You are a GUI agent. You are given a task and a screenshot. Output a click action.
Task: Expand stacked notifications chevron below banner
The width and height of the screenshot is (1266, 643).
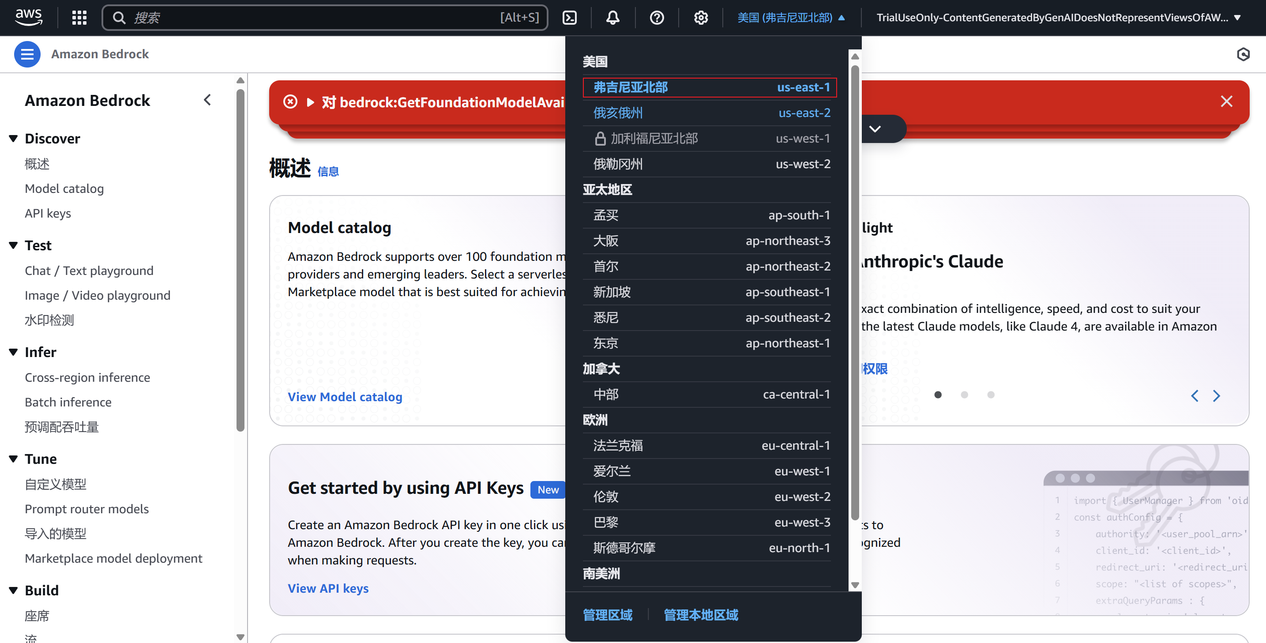tap(875, 129)
